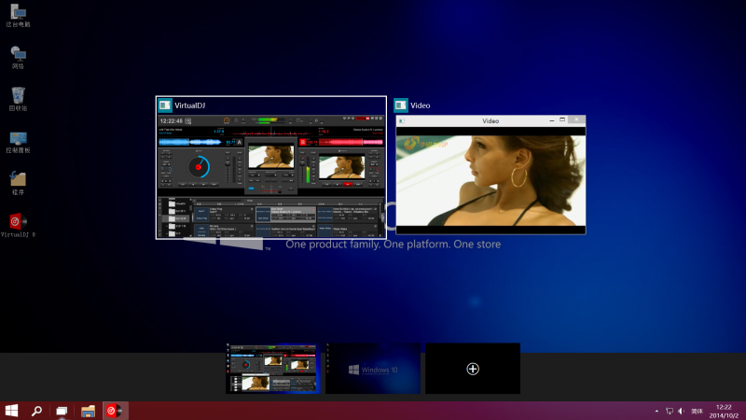Open the 网络 network desktop icon

18,57
